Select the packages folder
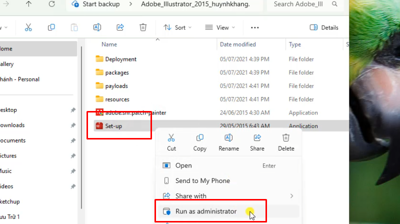Screen dimensions: 400x224 (x=117, y=72)
